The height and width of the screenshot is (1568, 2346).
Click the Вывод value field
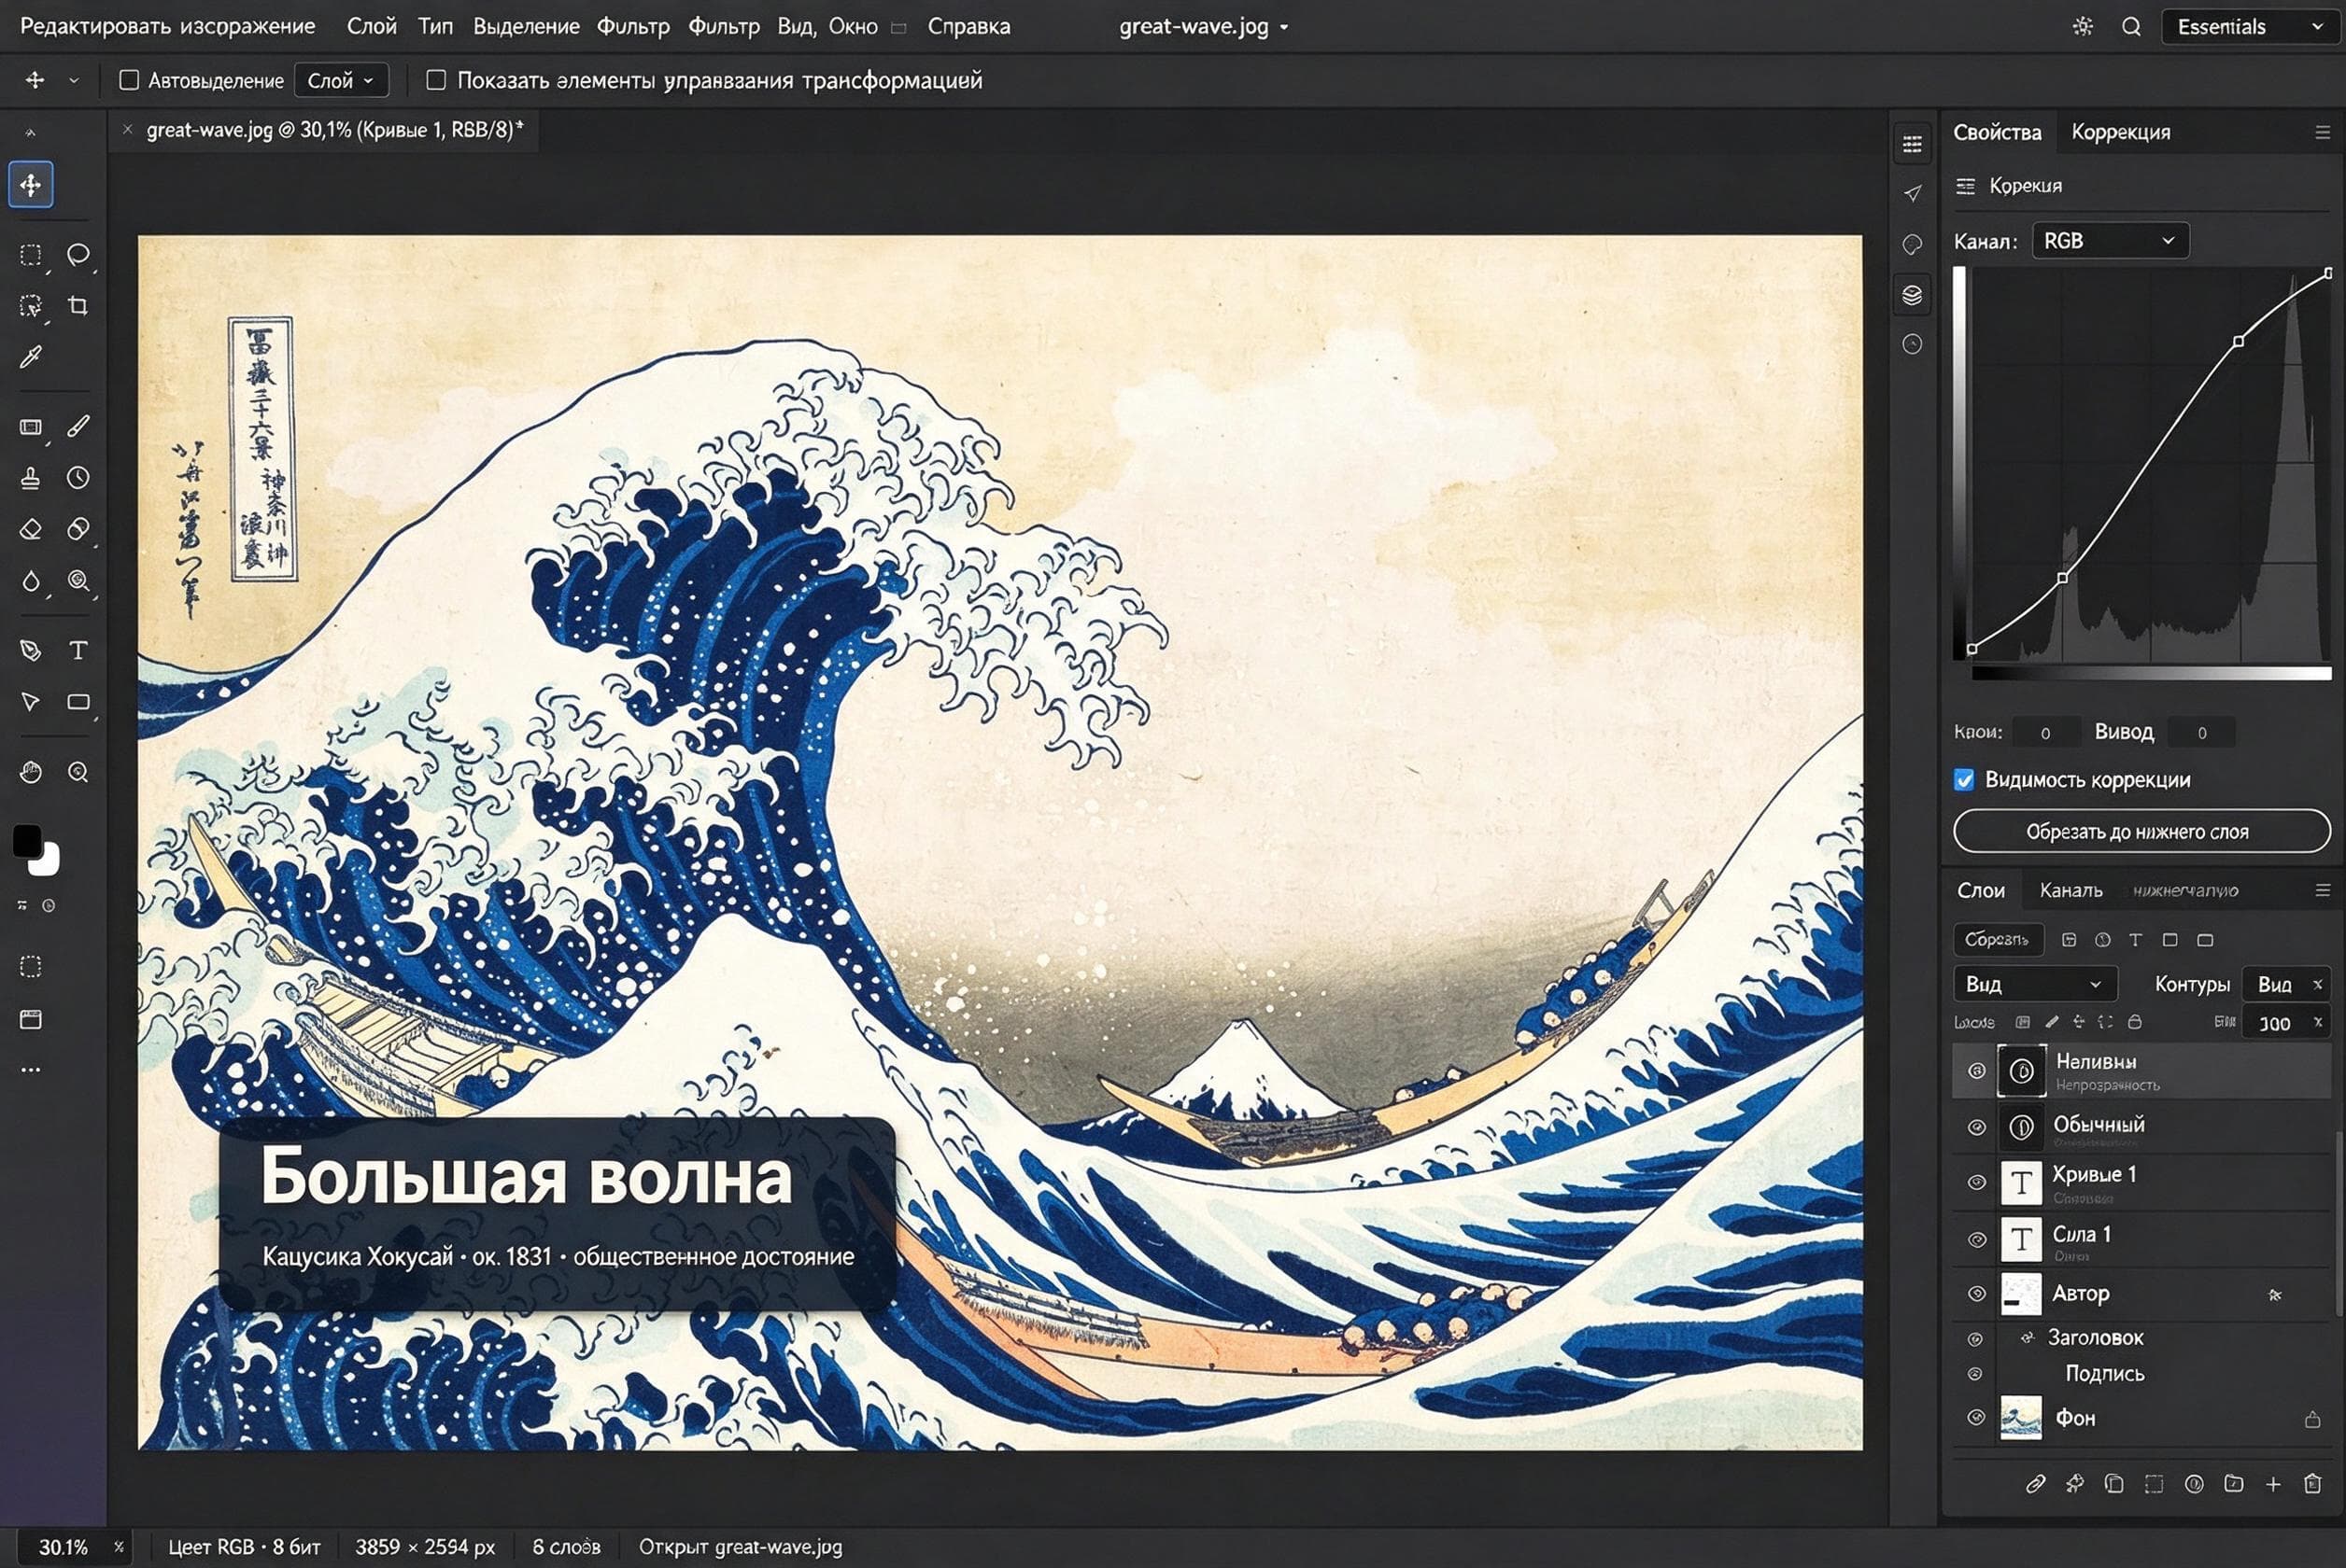click(x=2201, y=733)
